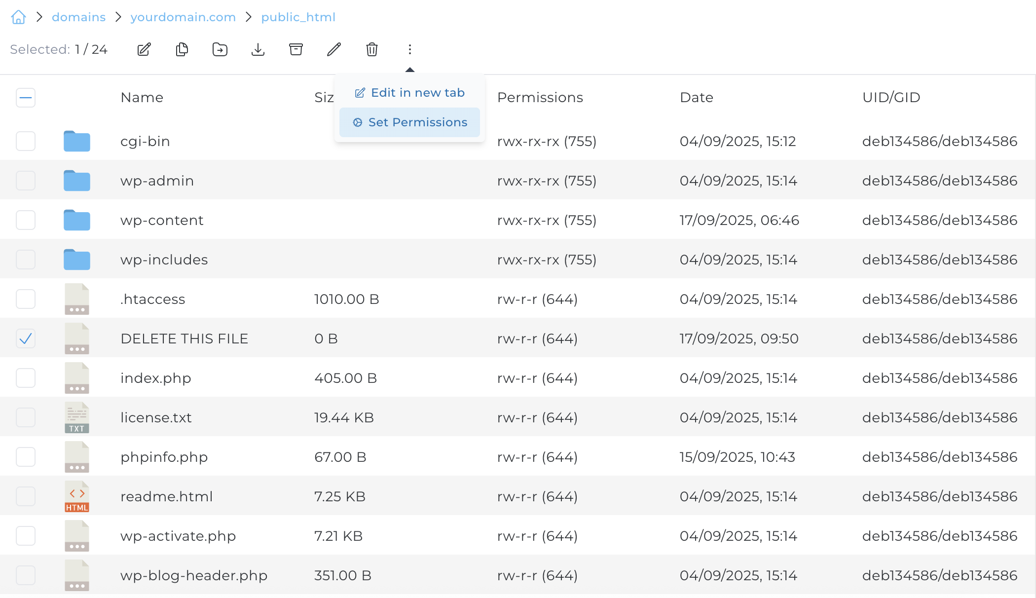This screenshot has height=598, width=1036.
Task: Expand the cgi-bin folder
Action: point(145,141)
